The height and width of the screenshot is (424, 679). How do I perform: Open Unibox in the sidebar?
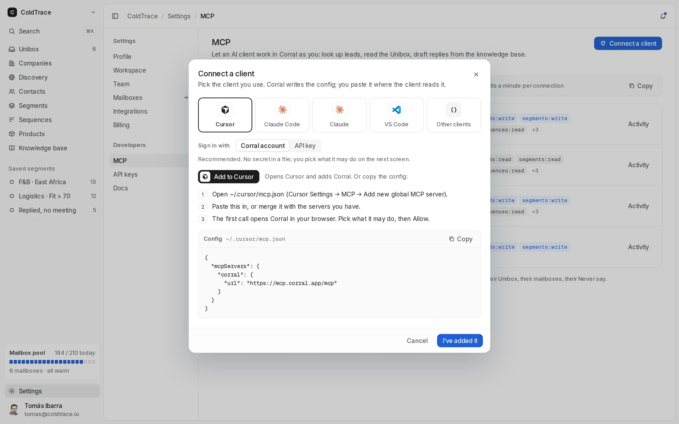[x=52, y=49]
